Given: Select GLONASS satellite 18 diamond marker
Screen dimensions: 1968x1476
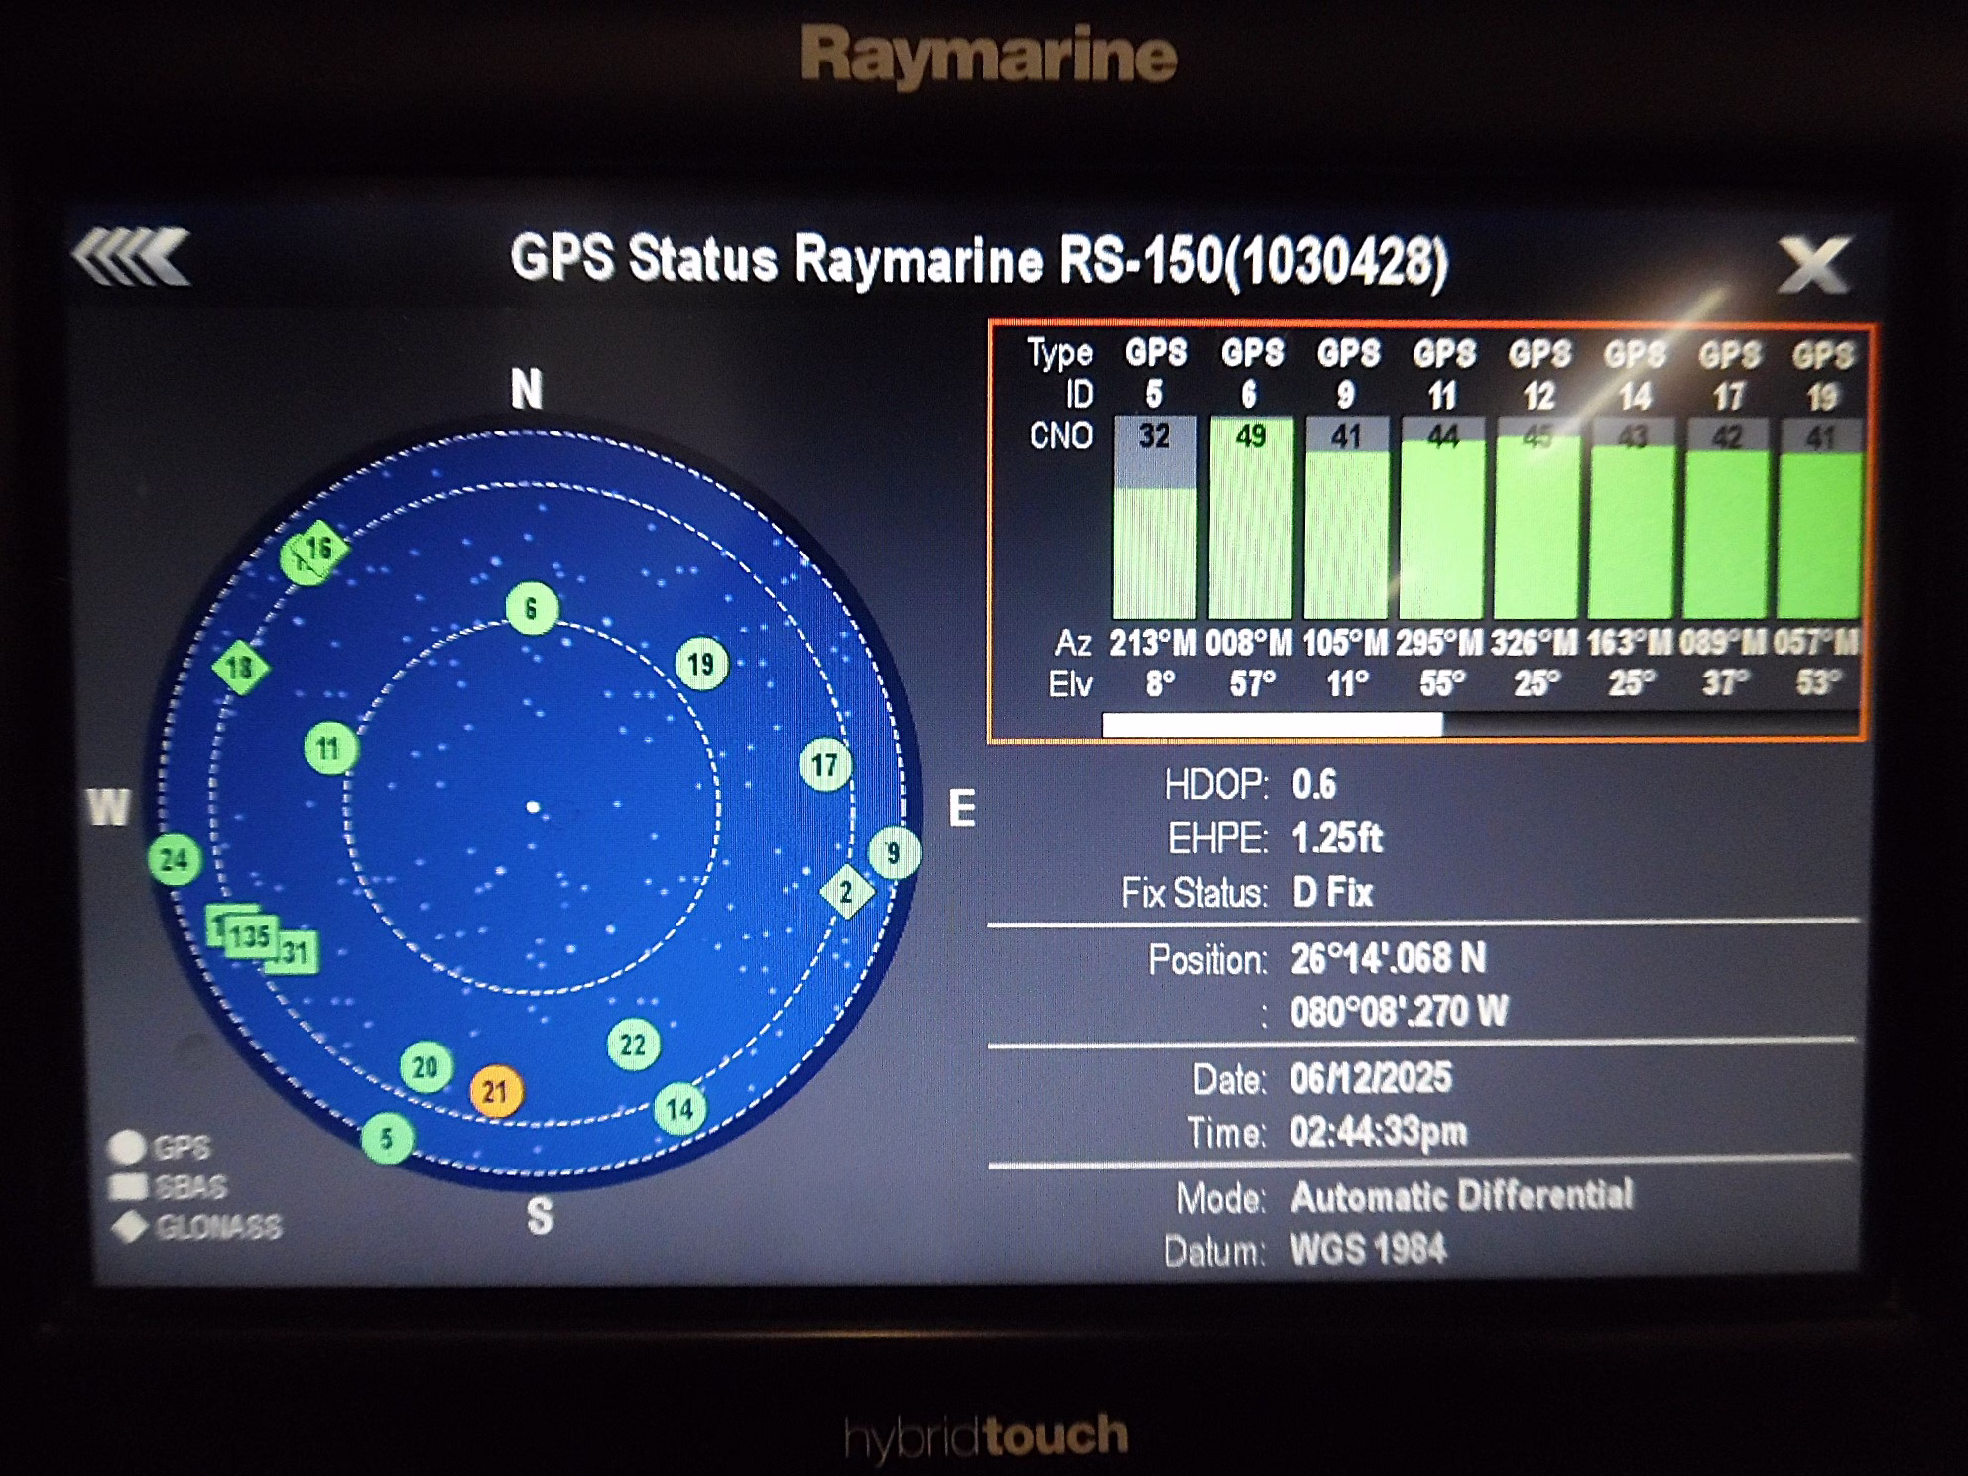Looking at the screenshot, I should point(240,667).
